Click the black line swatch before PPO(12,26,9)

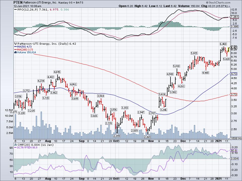[16, 10]
